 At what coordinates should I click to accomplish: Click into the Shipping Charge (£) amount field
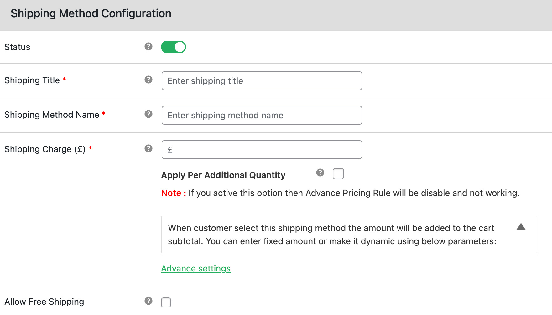(x=262, y=150)
